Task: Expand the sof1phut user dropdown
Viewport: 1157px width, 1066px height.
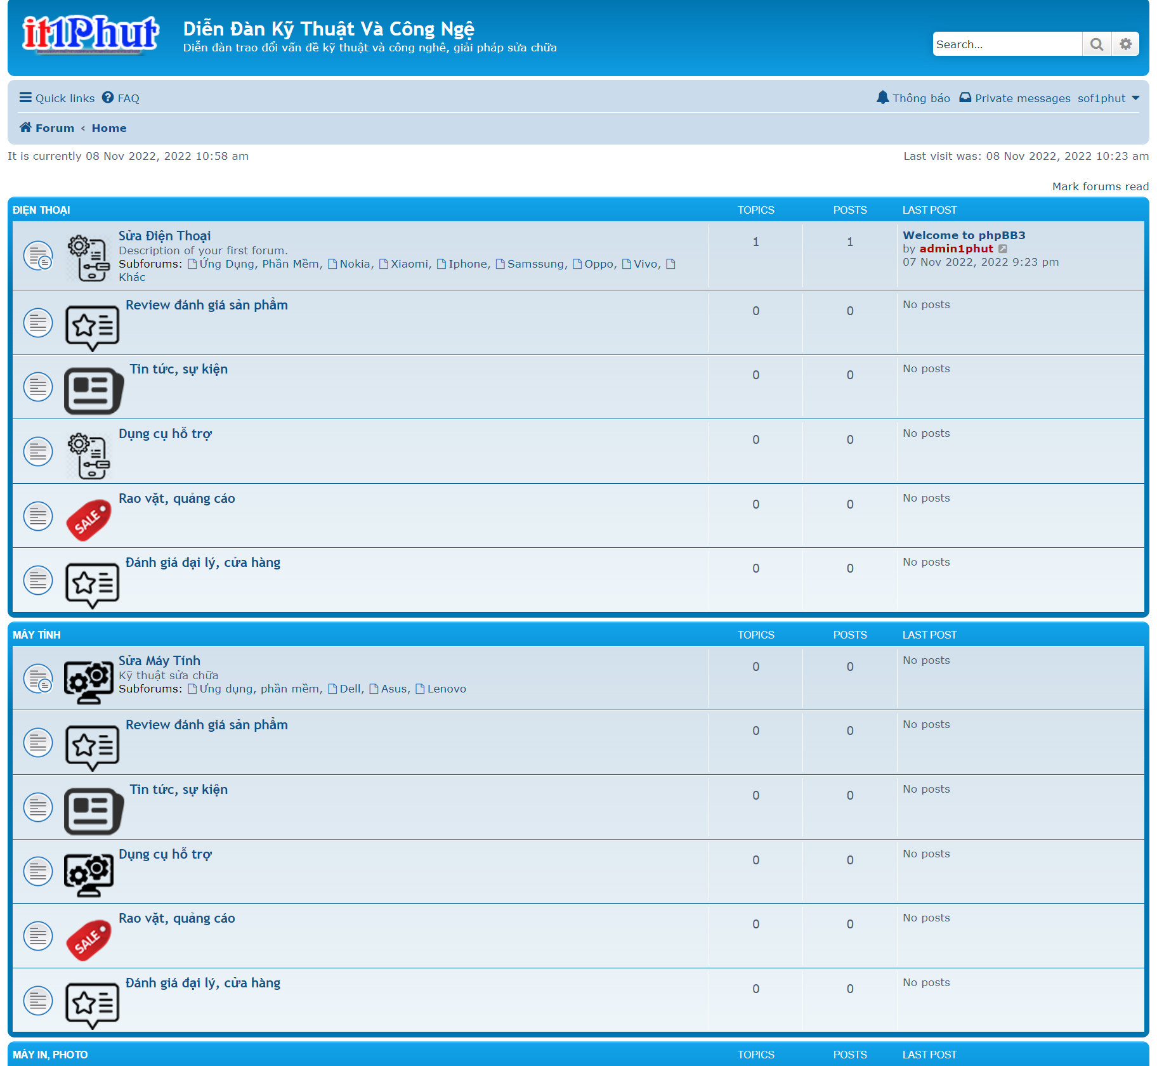Action: pos(1108,98)
